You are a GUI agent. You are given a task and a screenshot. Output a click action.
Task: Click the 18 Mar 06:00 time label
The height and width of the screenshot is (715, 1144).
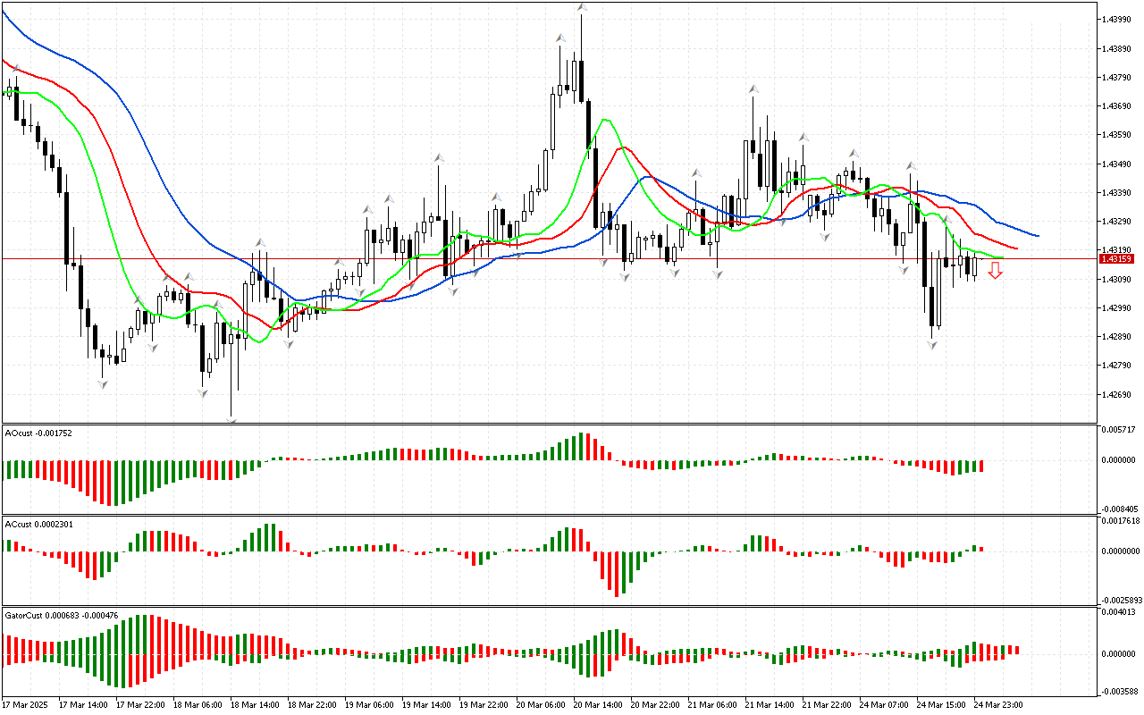point(198,704)
